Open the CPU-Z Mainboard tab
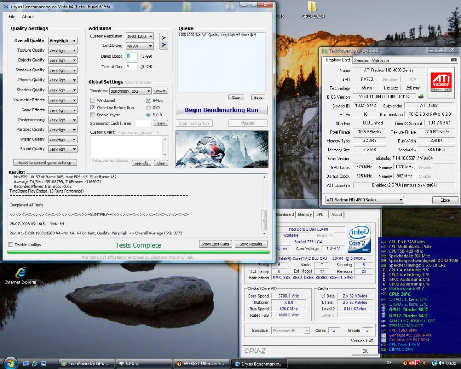The image size is (461, 369). click(x=285, y=214)
